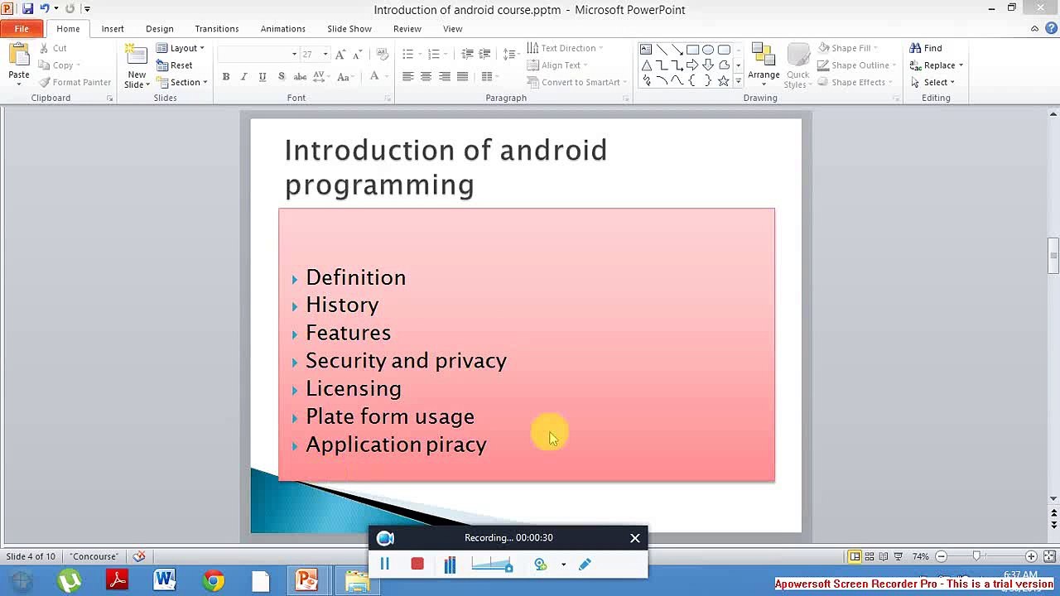Viewport: 1060px width, 596px height.
Task: Switch to Slide Sorter view
Action: 870,556
